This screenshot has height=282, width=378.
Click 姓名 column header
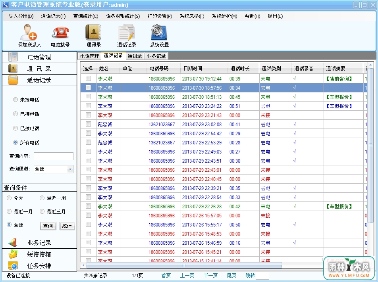click(108, 68)
